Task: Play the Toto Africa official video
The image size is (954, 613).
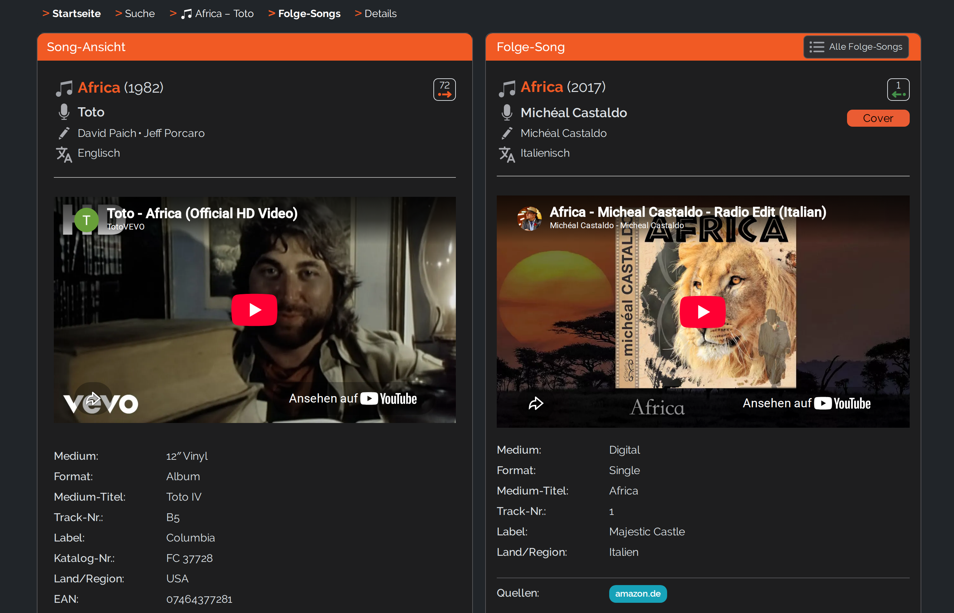Action: coord(255,310)
